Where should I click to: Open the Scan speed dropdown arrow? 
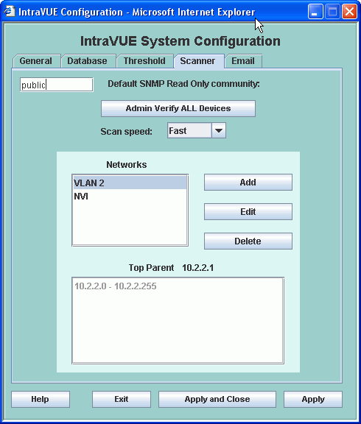(219, 130)
